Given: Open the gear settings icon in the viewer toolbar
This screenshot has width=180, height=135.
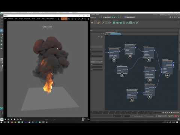Looking at the screenshot, I should click(88, 19).
